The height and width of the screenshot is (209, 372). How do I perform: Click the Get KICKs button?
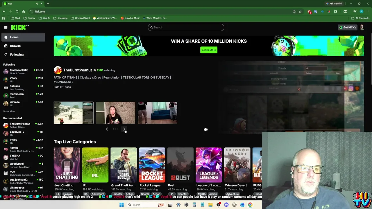point(348,27)
